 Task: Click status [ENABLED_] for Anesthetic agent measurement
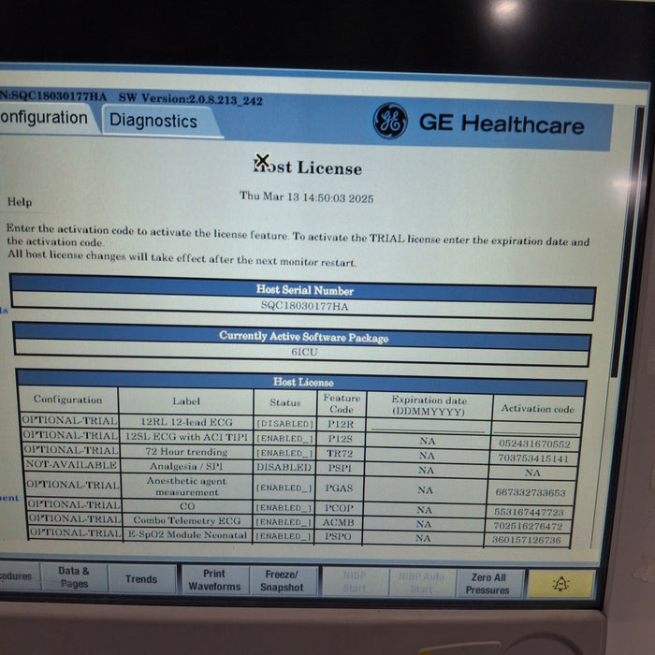click(x=284, y=488)
